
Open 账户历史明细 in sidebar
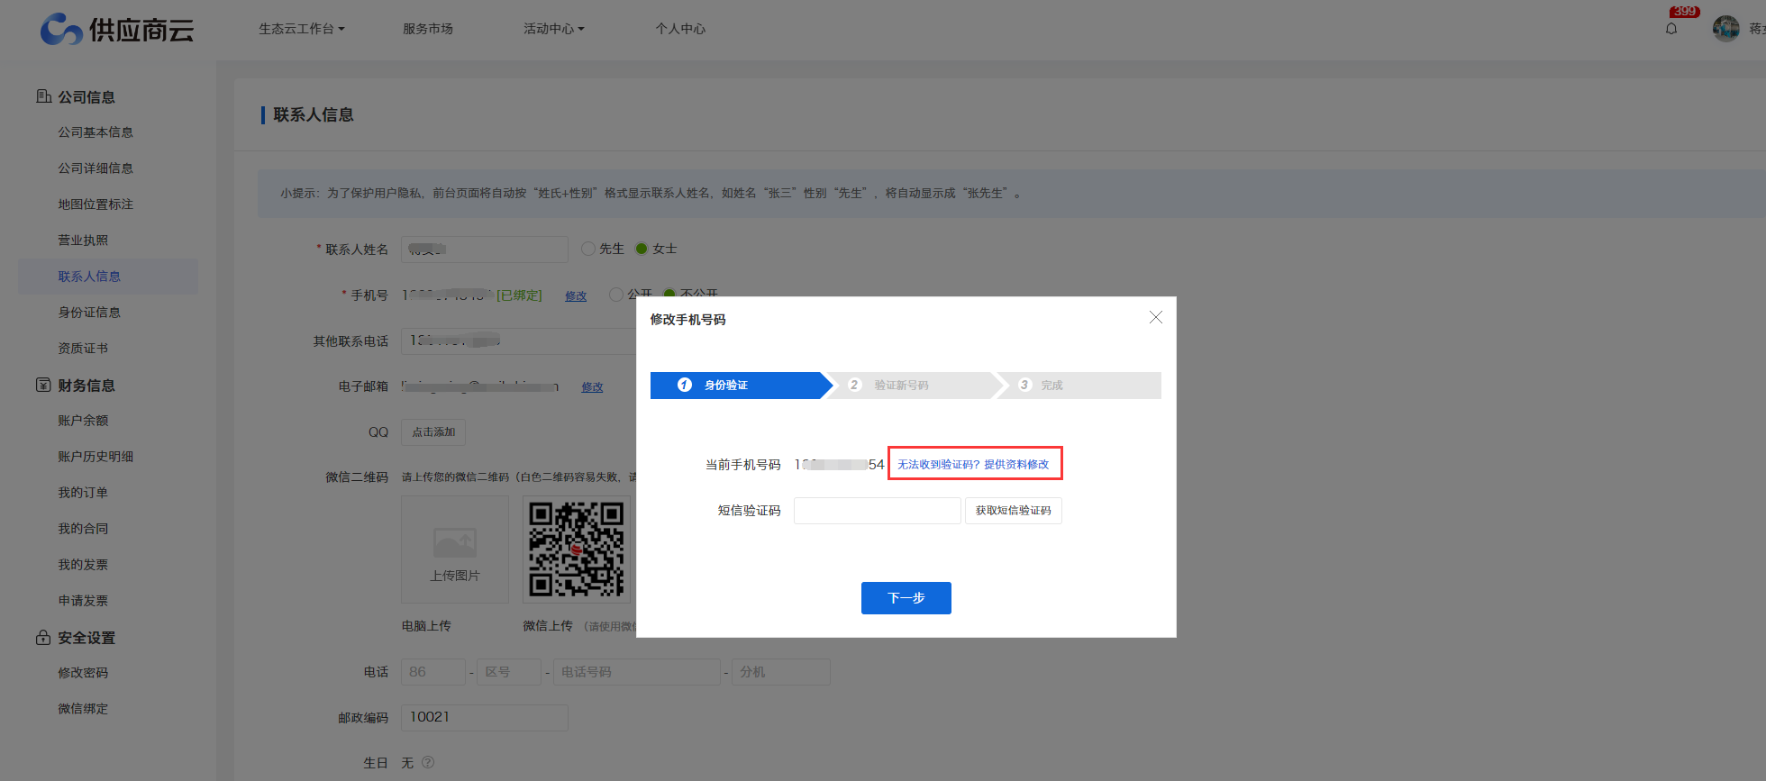[x=96, y=457]
